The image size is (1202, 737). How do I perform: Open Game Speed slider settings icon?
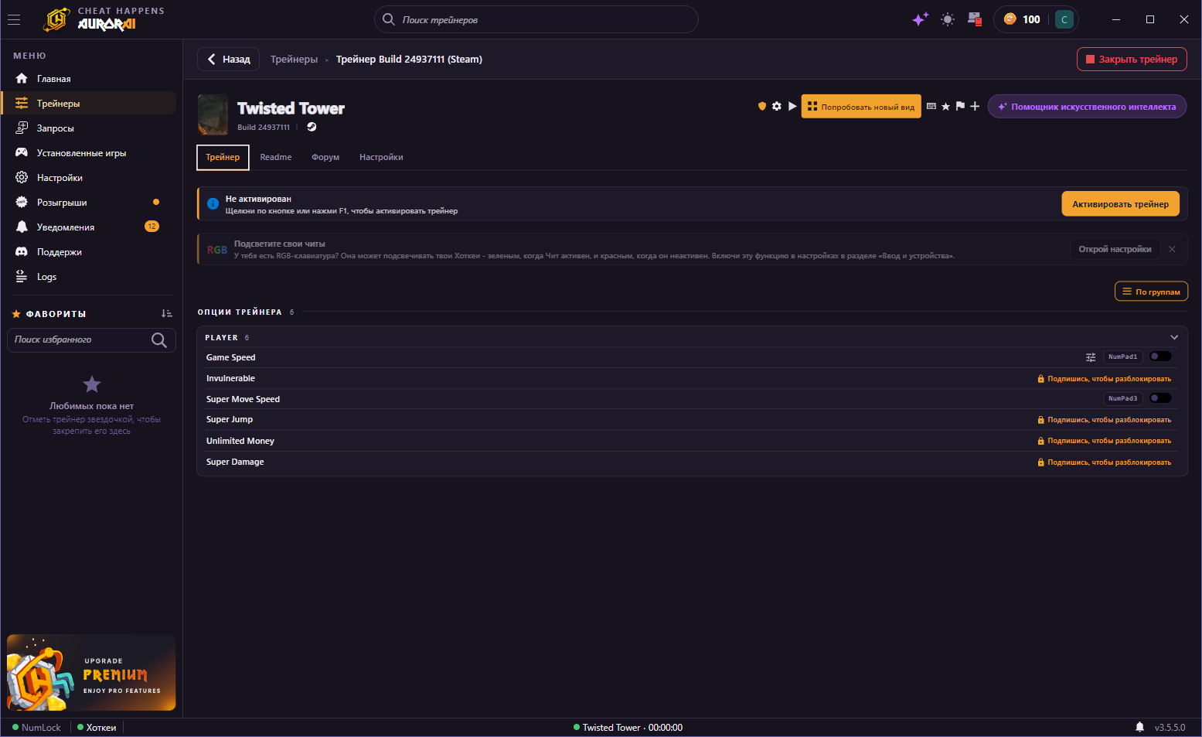point(1091,357)
